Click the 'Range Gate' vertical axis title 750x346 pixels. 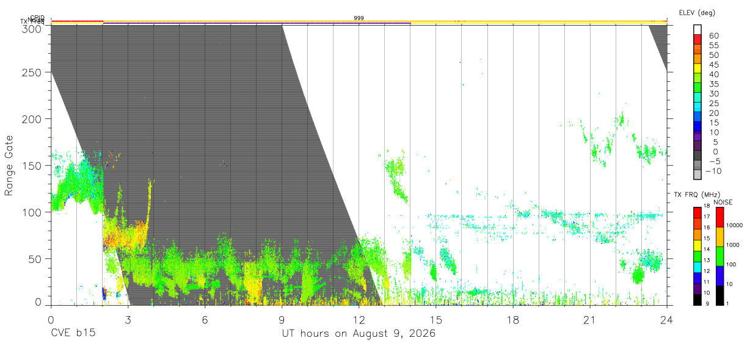[9, 166]
